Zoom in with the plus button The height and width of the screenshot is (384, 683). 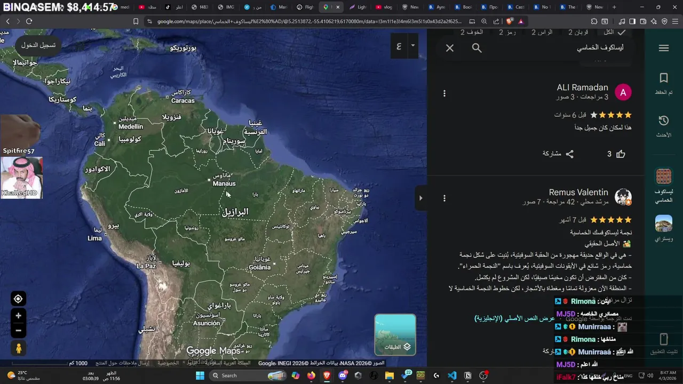(x=18, y=316)
